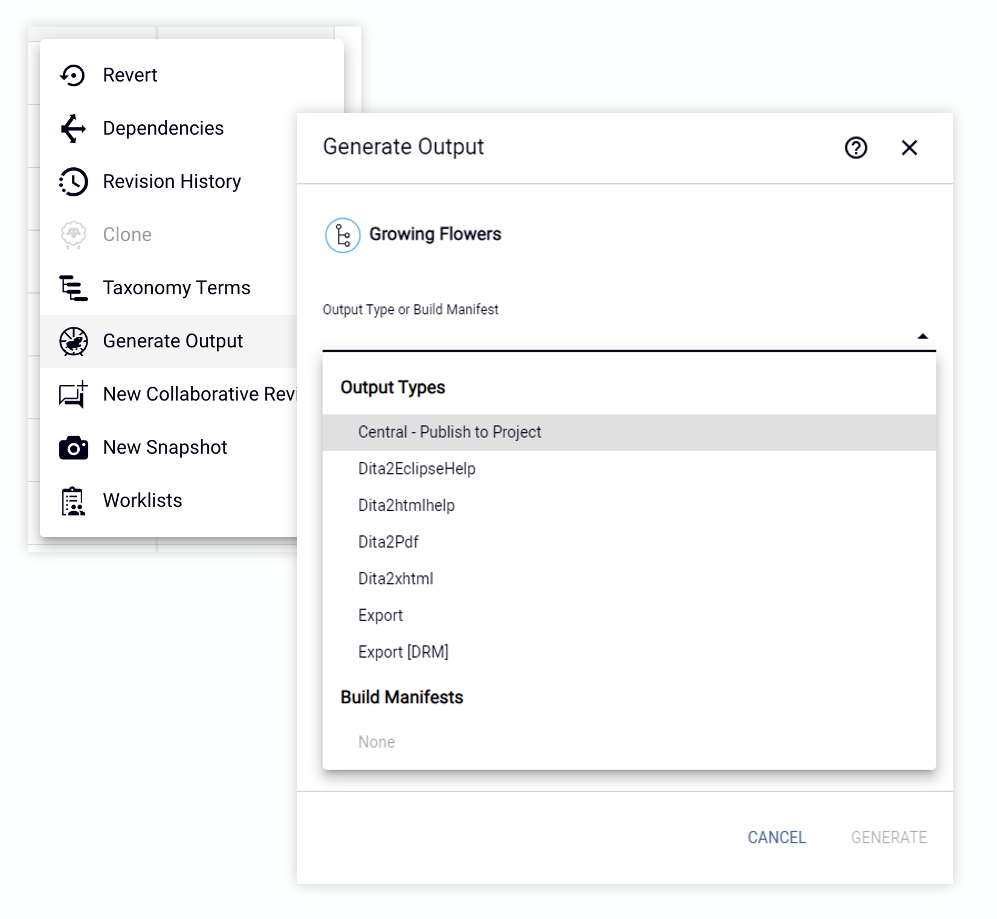The image size is (997, 919).
Task: Choose Generate Output menu entry
Action: 168,341
